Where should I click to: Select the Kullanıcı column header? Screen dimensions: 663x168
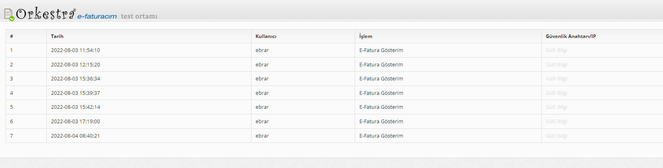(x=266, y=36)
